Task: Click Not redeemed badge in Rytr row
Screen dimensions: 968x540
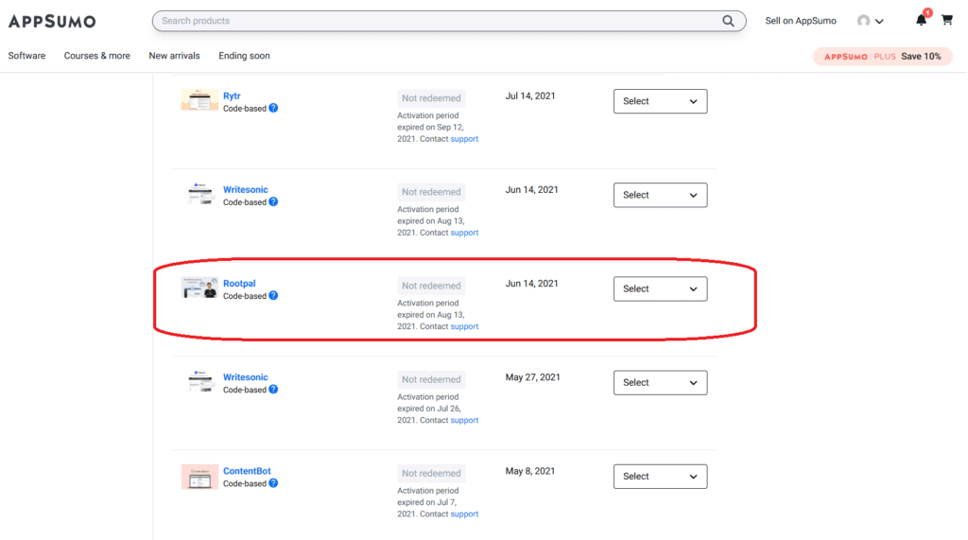Action: 431,98
